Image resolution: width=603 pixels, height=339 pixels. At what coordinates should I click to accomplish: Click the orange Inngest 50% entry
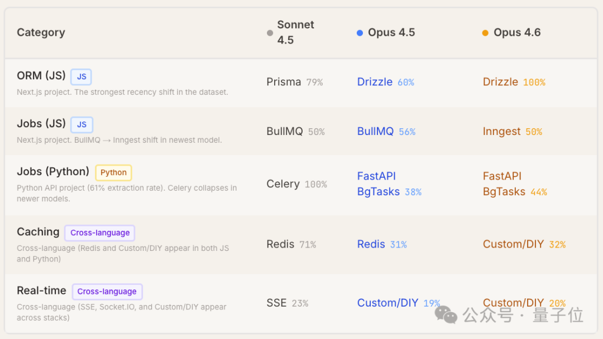click(x=512, y=132)
